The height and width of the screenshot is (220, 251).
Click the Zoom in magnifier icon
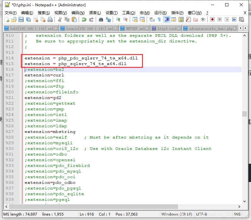tap(118, 20)
